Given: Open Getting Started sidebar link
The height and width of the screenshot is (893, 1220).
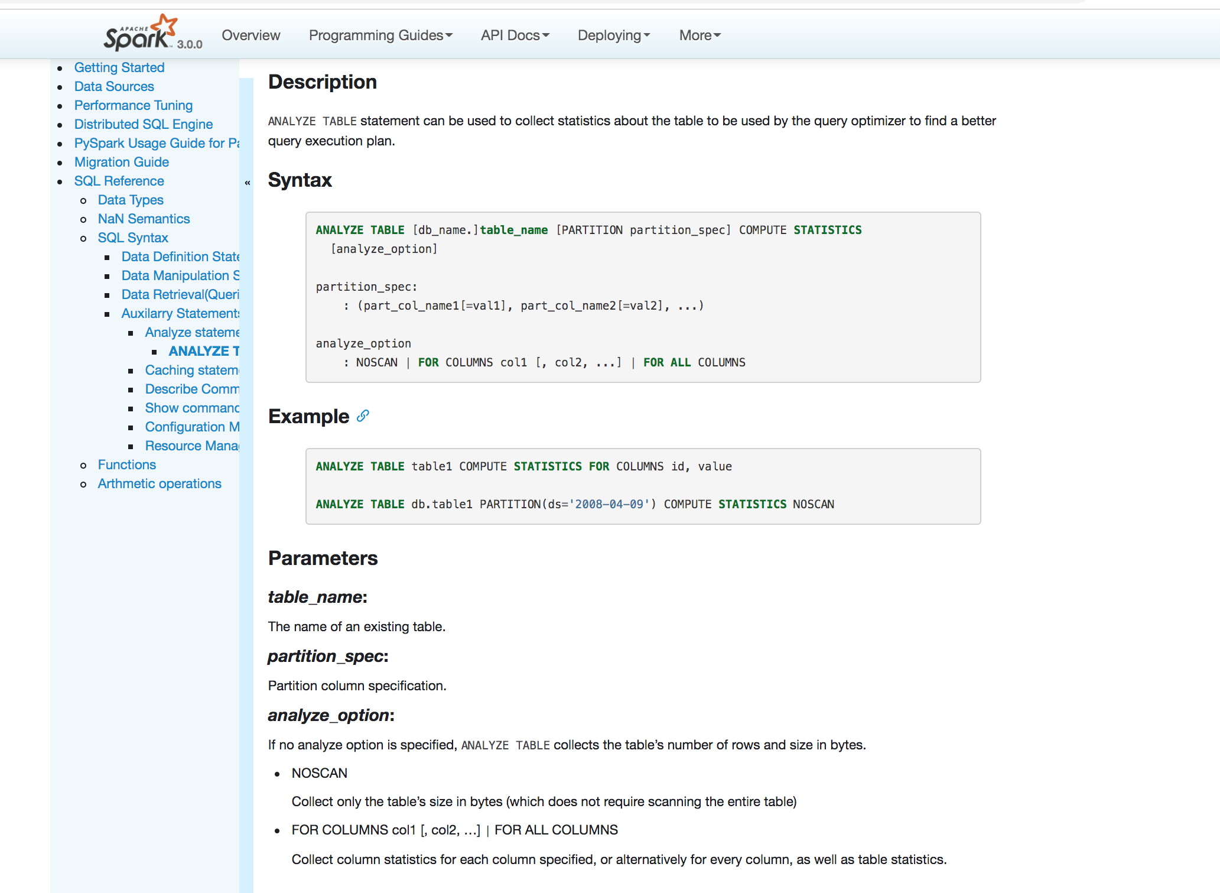Looking at the screenshot, I should (119, 67).
